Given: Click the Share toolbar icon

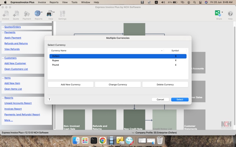Looking at the screenshot, I should click(218, 13).
